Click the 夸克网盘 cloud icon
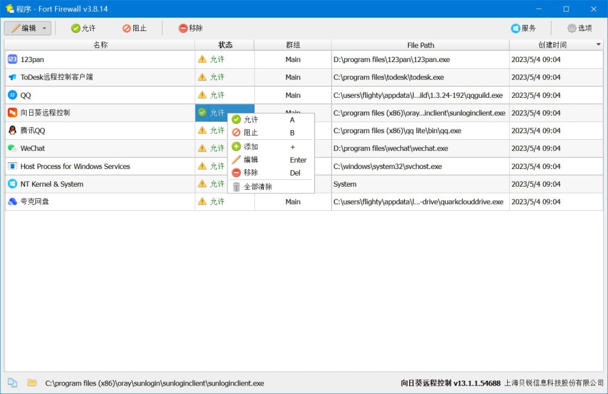The image size is (608, 394). click(12, 202)
